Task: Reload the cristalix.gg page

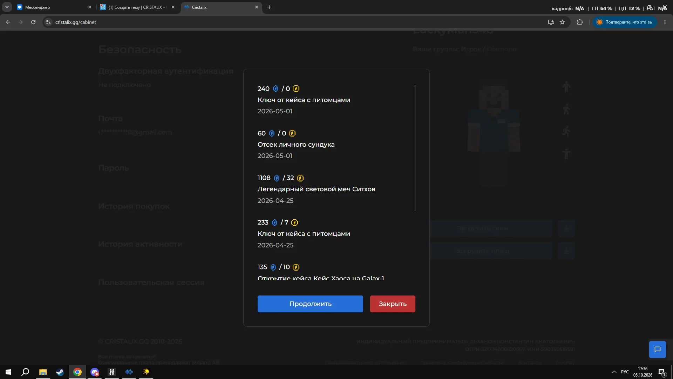Action: pos(33,22)
